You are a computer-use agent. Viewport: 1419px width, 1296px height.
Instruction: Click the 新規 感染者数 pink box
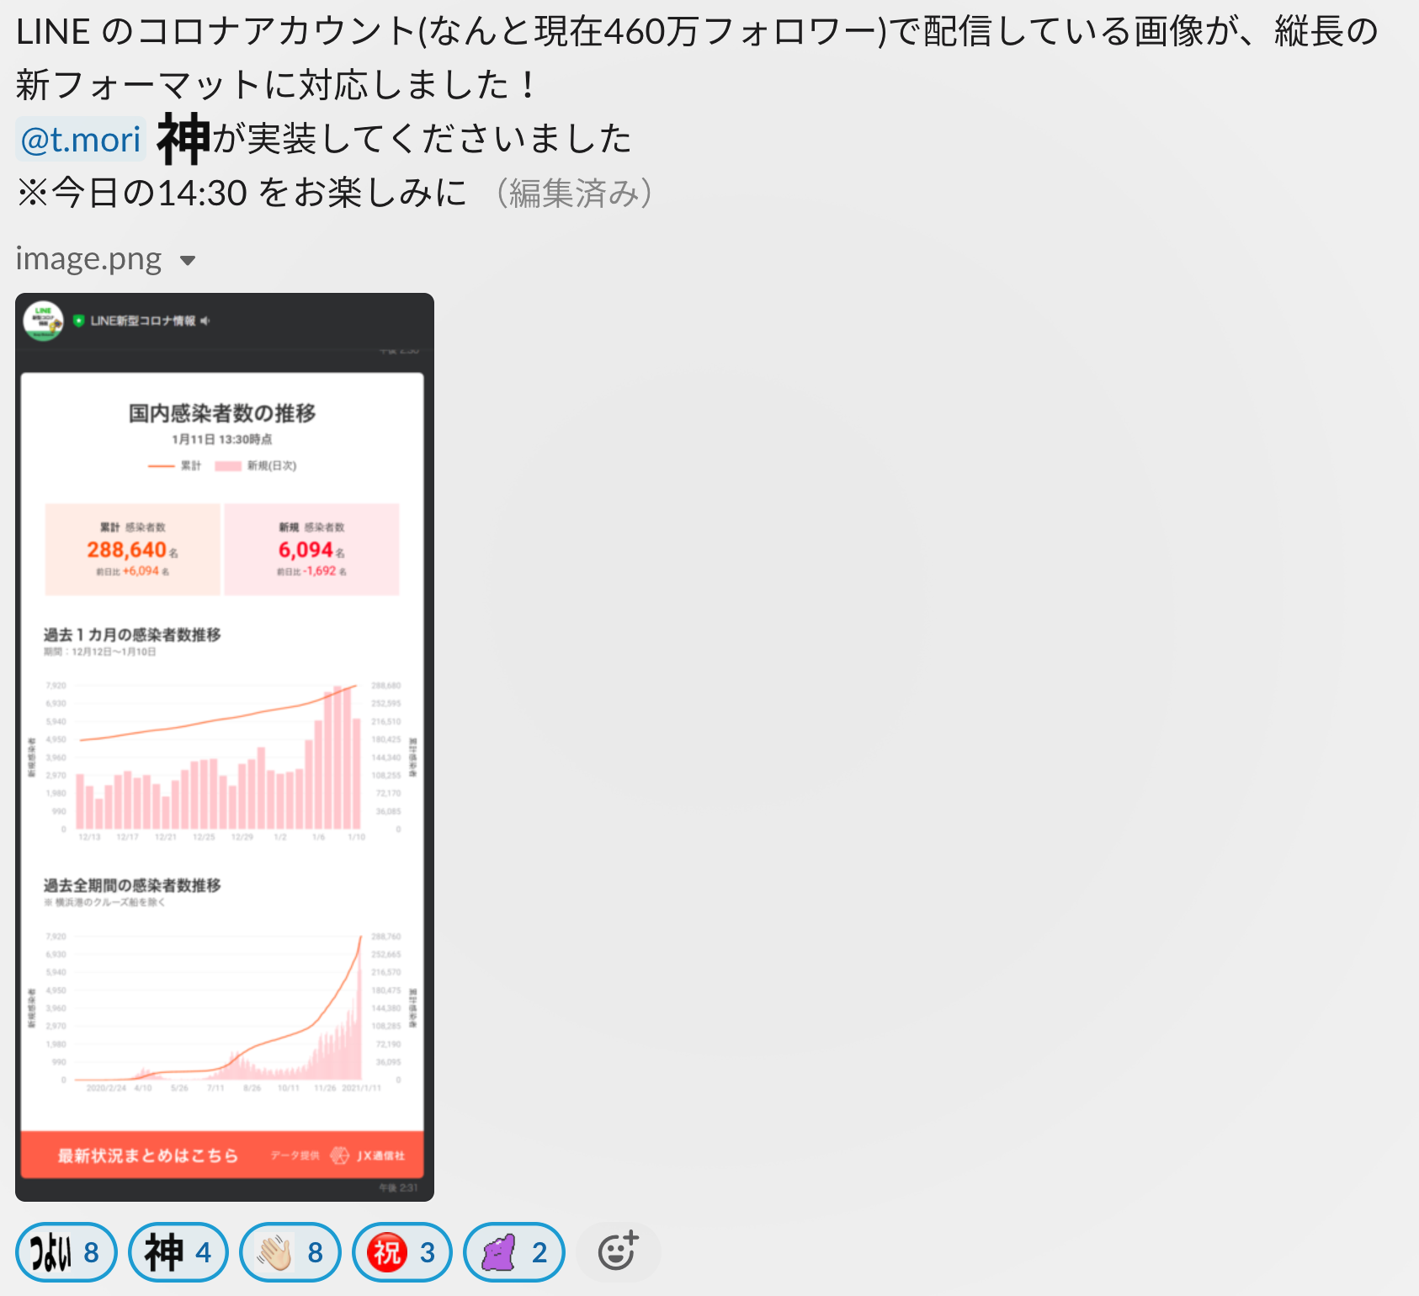312,550
